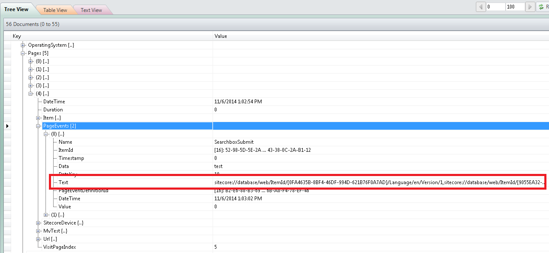The image size is (549, 253).
Task: Expand entry (1) under PageEvents
Action: pos(46,214)
